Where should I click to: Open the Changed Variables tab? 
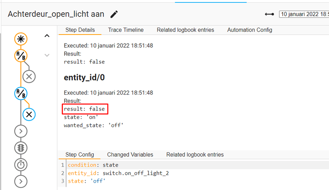pyautogui.click(x=130, y=155)
